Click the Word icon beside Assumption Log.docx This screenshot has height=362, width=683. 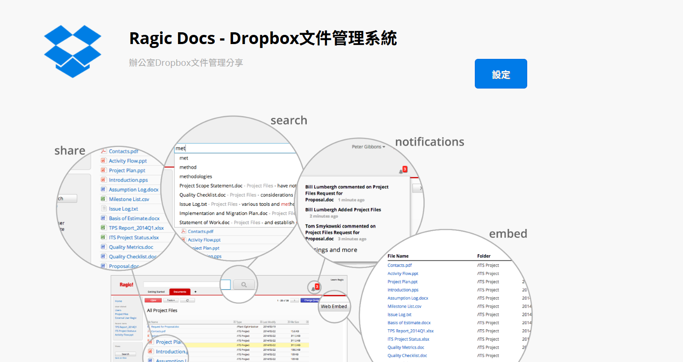click(103, 190)
